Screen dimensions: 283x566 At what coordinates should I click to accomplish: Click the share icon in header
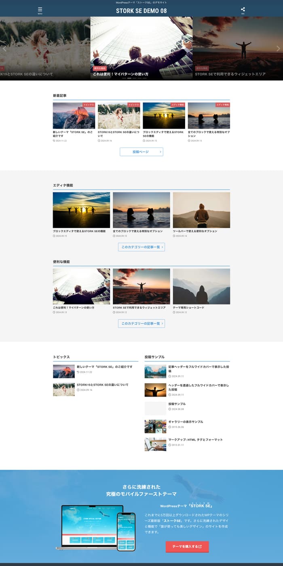point(243,10)
